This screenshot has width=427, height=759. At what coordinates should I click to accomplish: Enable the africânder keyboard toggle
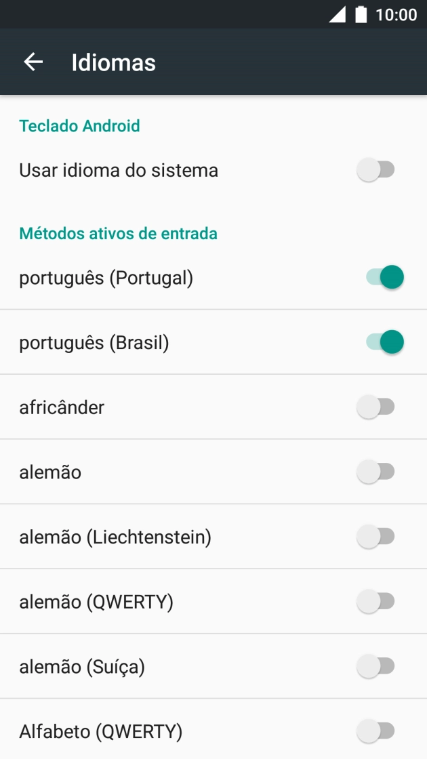pyautogui.click(x=378, y=407)
